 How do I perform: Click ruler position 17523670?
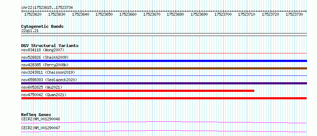pyautogui.click(x=152, y=14)
